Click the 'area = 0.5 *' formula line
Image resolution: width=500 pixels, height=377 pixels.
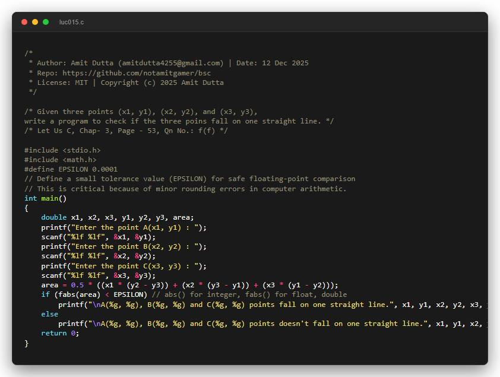click(x=189, y=285)
